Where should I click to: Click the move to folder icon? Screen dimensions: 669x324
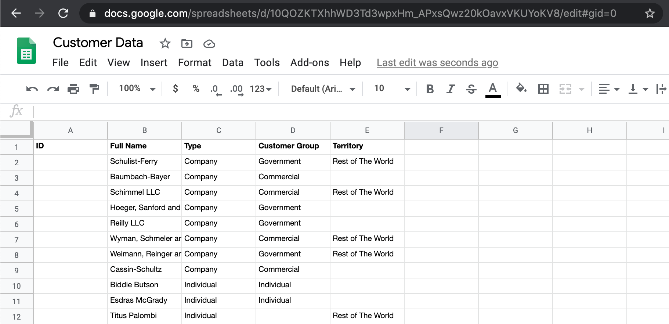click(187, 44)
